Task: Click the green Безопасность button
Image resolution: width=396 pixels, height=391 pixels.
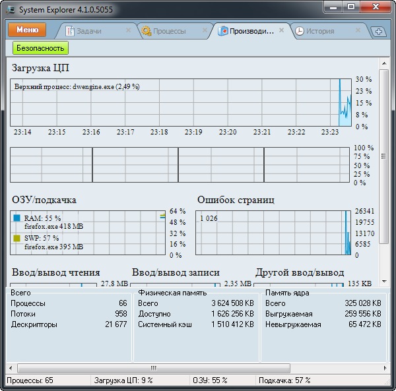Action: click(40, 48)
